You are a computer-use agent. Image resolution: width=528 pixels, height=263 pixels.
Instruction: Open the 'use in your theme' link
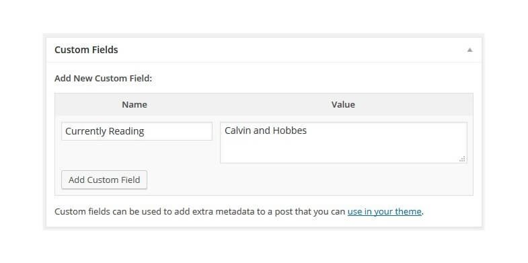pos(384,211)
